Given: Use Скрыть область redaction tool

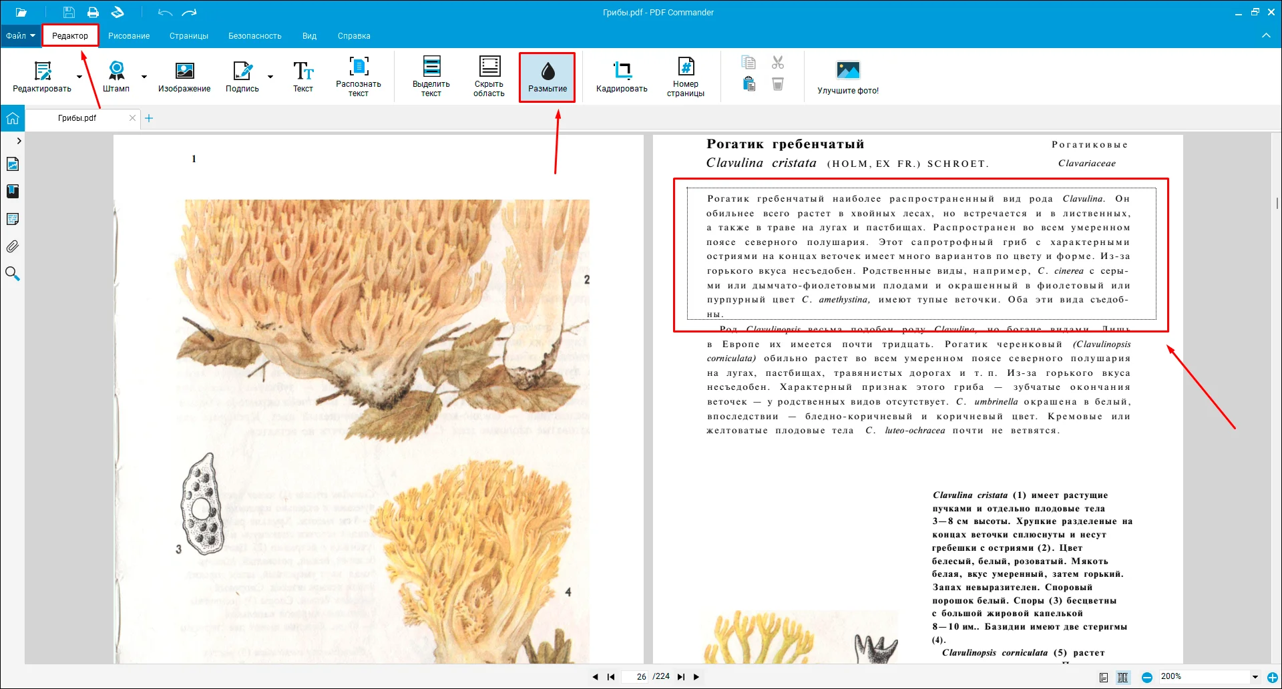Looking at the screenshot, I should pyautogui.click(x=489, y=77).
